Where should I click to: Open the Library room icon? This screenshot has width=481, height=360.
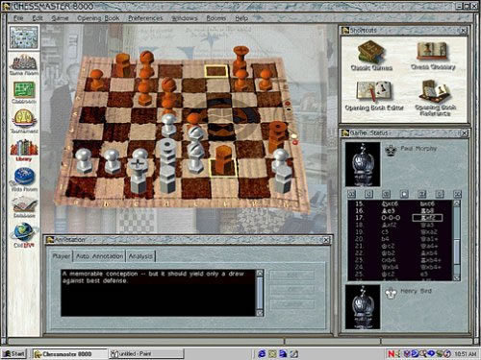24,150
